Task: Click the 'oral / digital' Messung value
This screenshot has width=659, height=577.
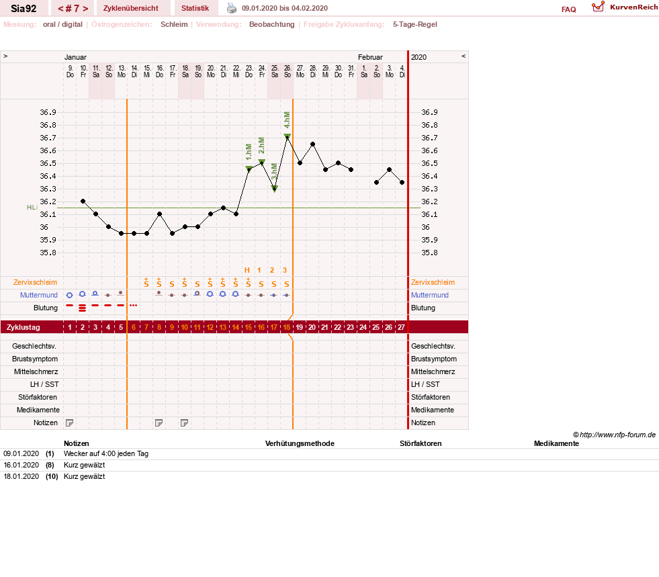Action: point(62,24)
